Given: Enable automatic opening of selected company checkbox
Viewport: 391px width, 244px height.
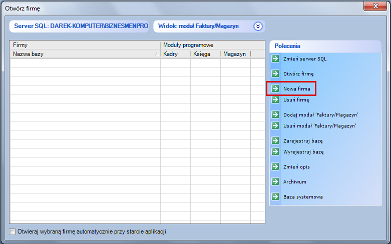Looking at the screenshot, I should pyautogui.click(x=12, y=232).
